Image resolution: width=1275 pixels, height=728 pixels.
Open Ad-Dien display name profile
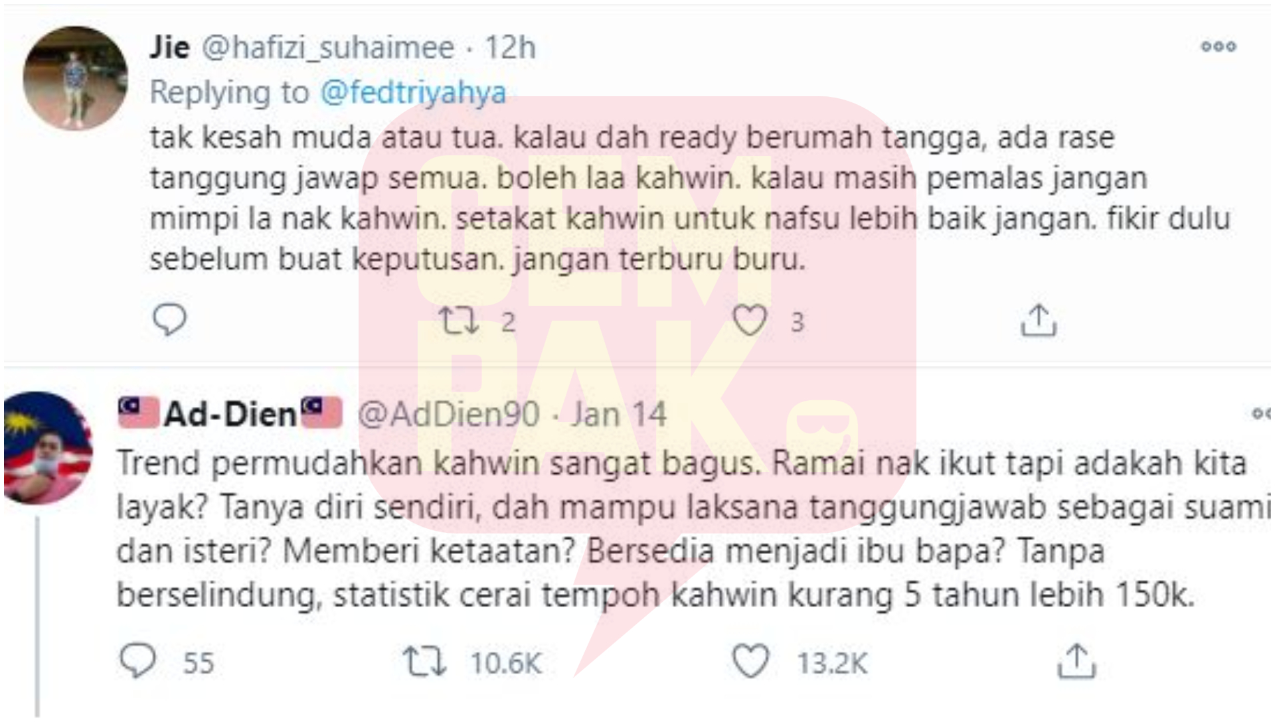tap(230, 414)
